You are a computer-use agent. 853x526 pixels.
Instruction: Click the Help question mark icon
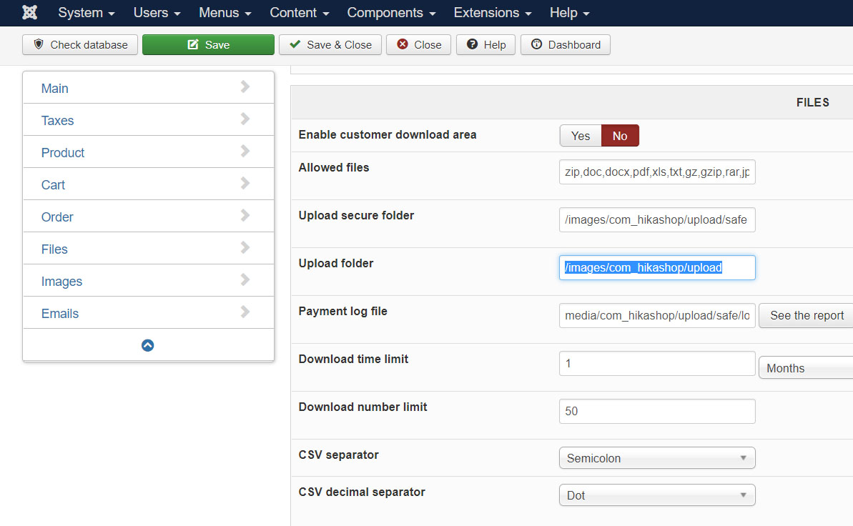(x=472, y=44)
